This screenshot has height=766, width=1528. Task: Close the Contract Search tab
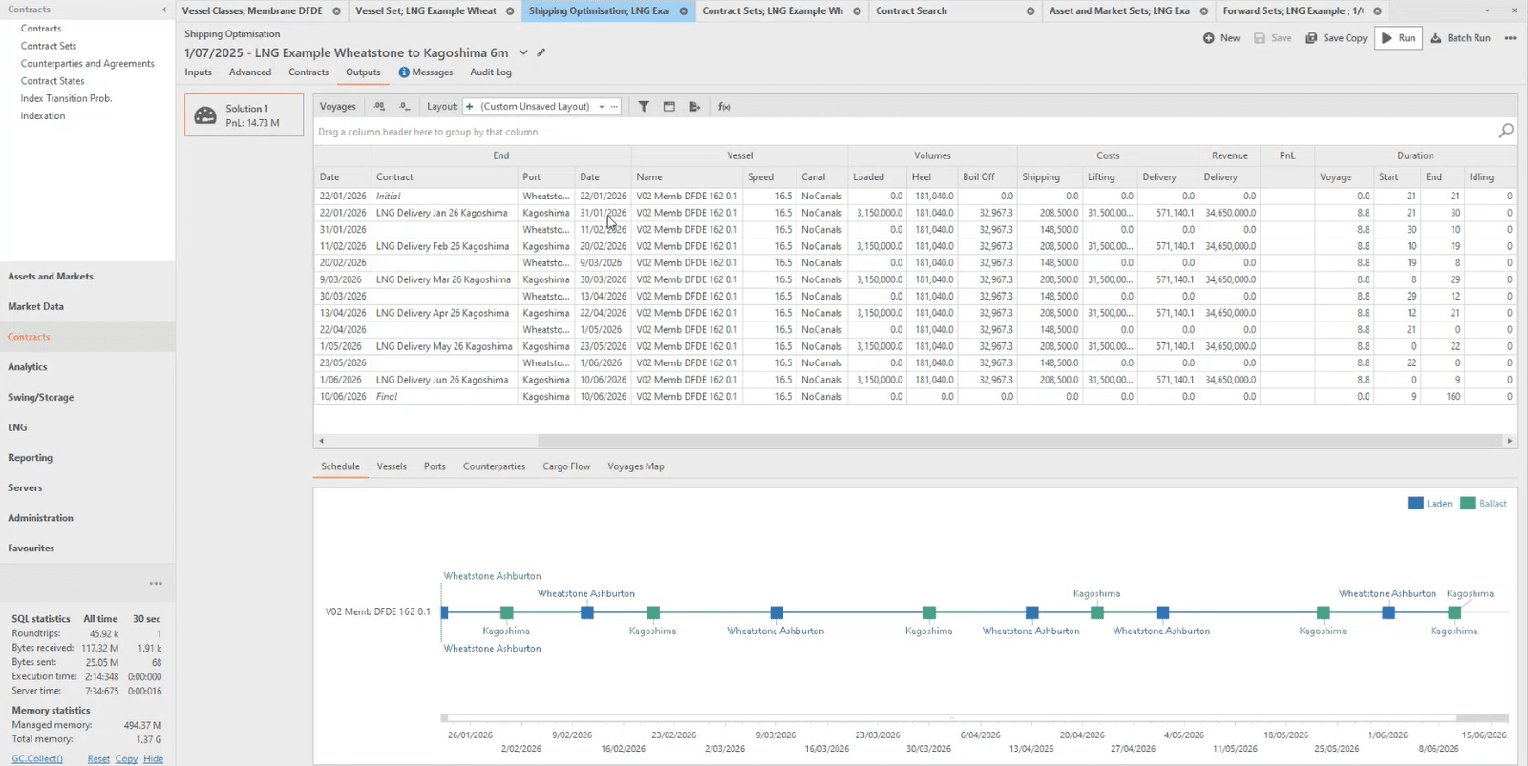pos(1029,11)
